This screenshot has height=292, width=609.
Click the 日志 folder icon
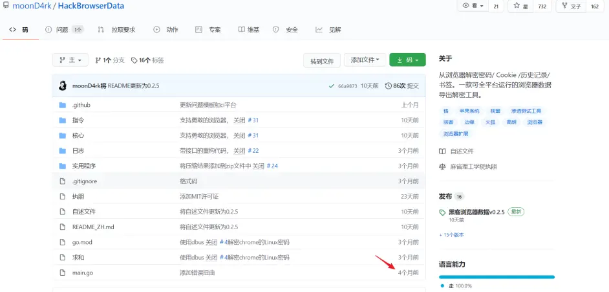pyautogui.click(x=63, y=150)
